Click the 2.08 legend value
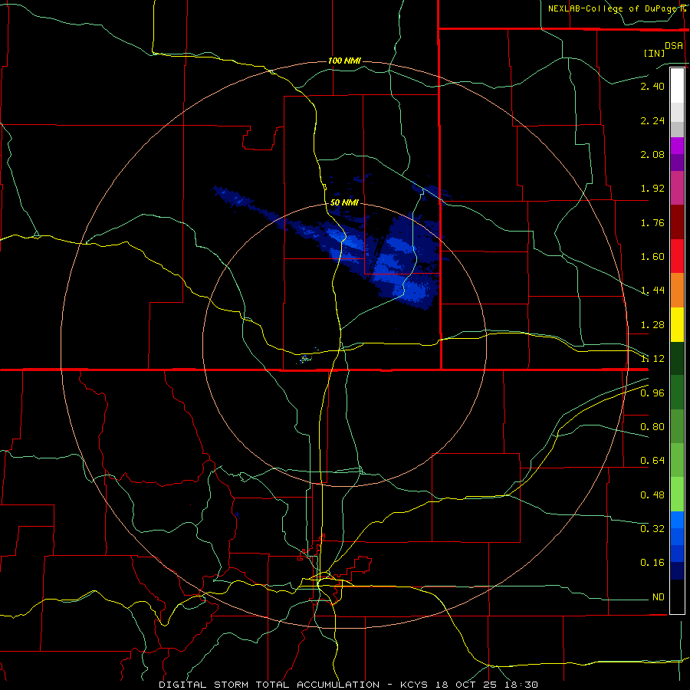The width and height of the screenshot is (690, 690). 652,154
